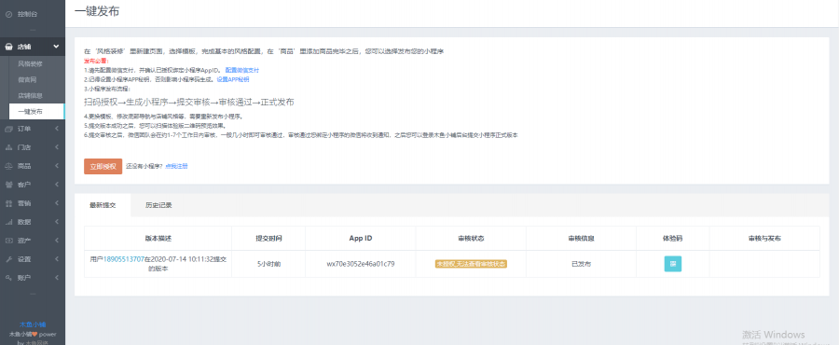Switch to the 最新提交 tab
839x345 pixels.
point(103,205)
